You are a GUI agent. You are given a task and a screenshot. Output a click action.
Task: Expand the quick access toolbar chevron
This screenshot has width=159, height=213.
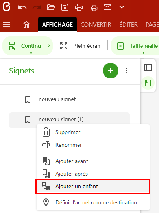tap(122, 7)
